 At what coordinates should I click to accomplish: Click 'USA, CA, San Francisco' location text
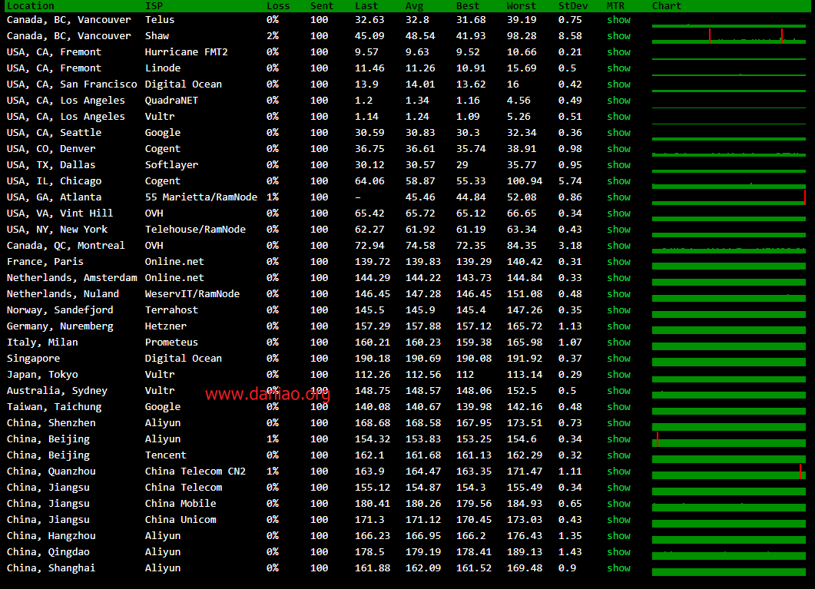point(71,84)
